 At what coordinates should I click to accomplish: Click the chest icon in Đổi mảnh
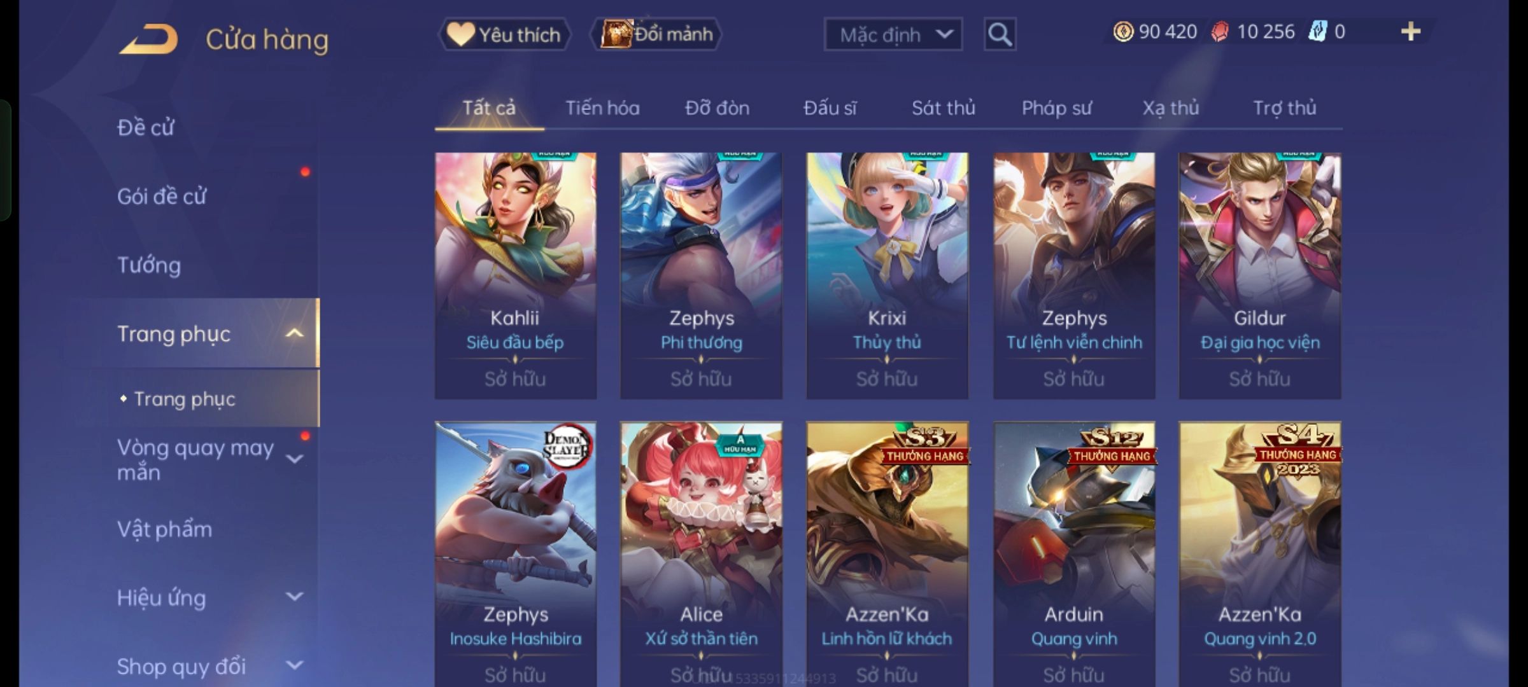point(616,34)
